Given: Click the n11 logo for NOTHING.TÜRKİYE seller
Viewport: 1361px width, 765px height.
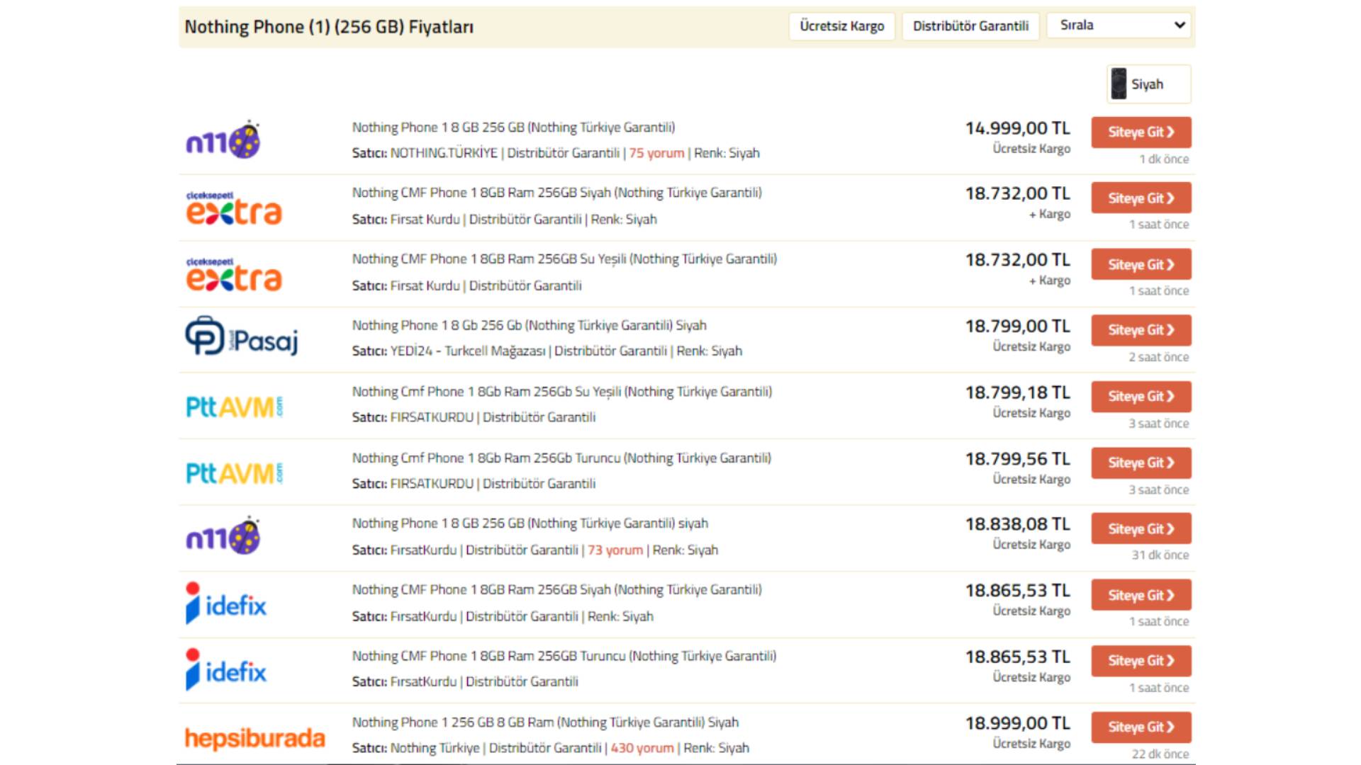Looking at the screenshot, I should 223,140.
